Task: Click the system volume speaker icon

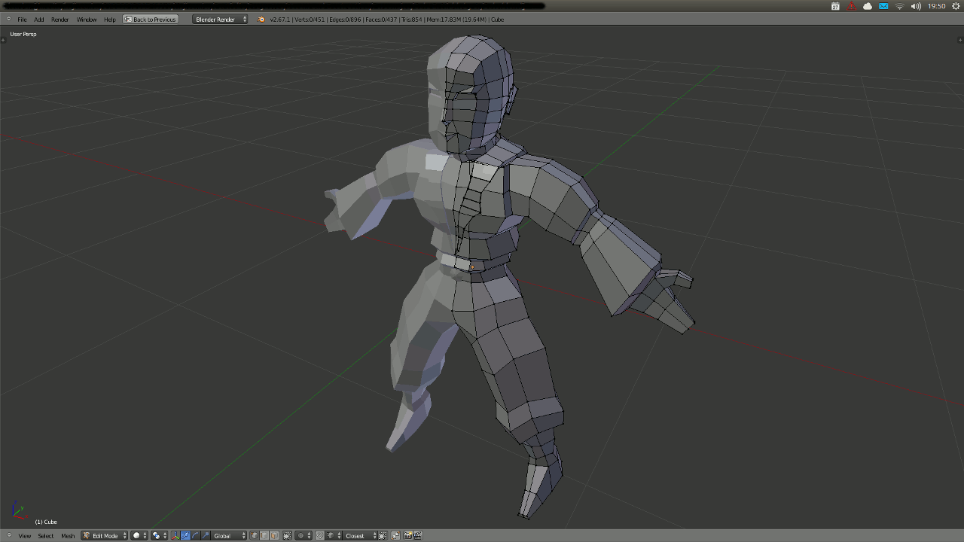Action: 916,6
